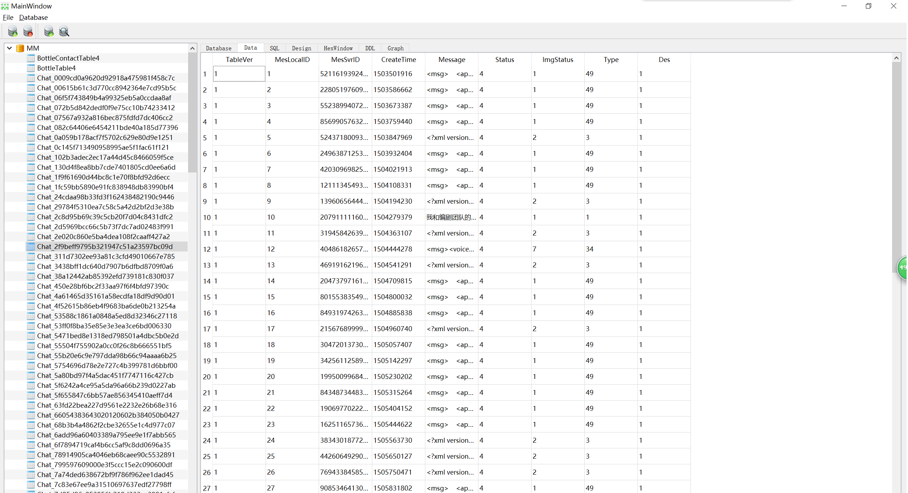This screenshot has width=908, height=493.
Task: Click the ImgStatus column header
Action: pyautogui.click(x=558, y=59)
